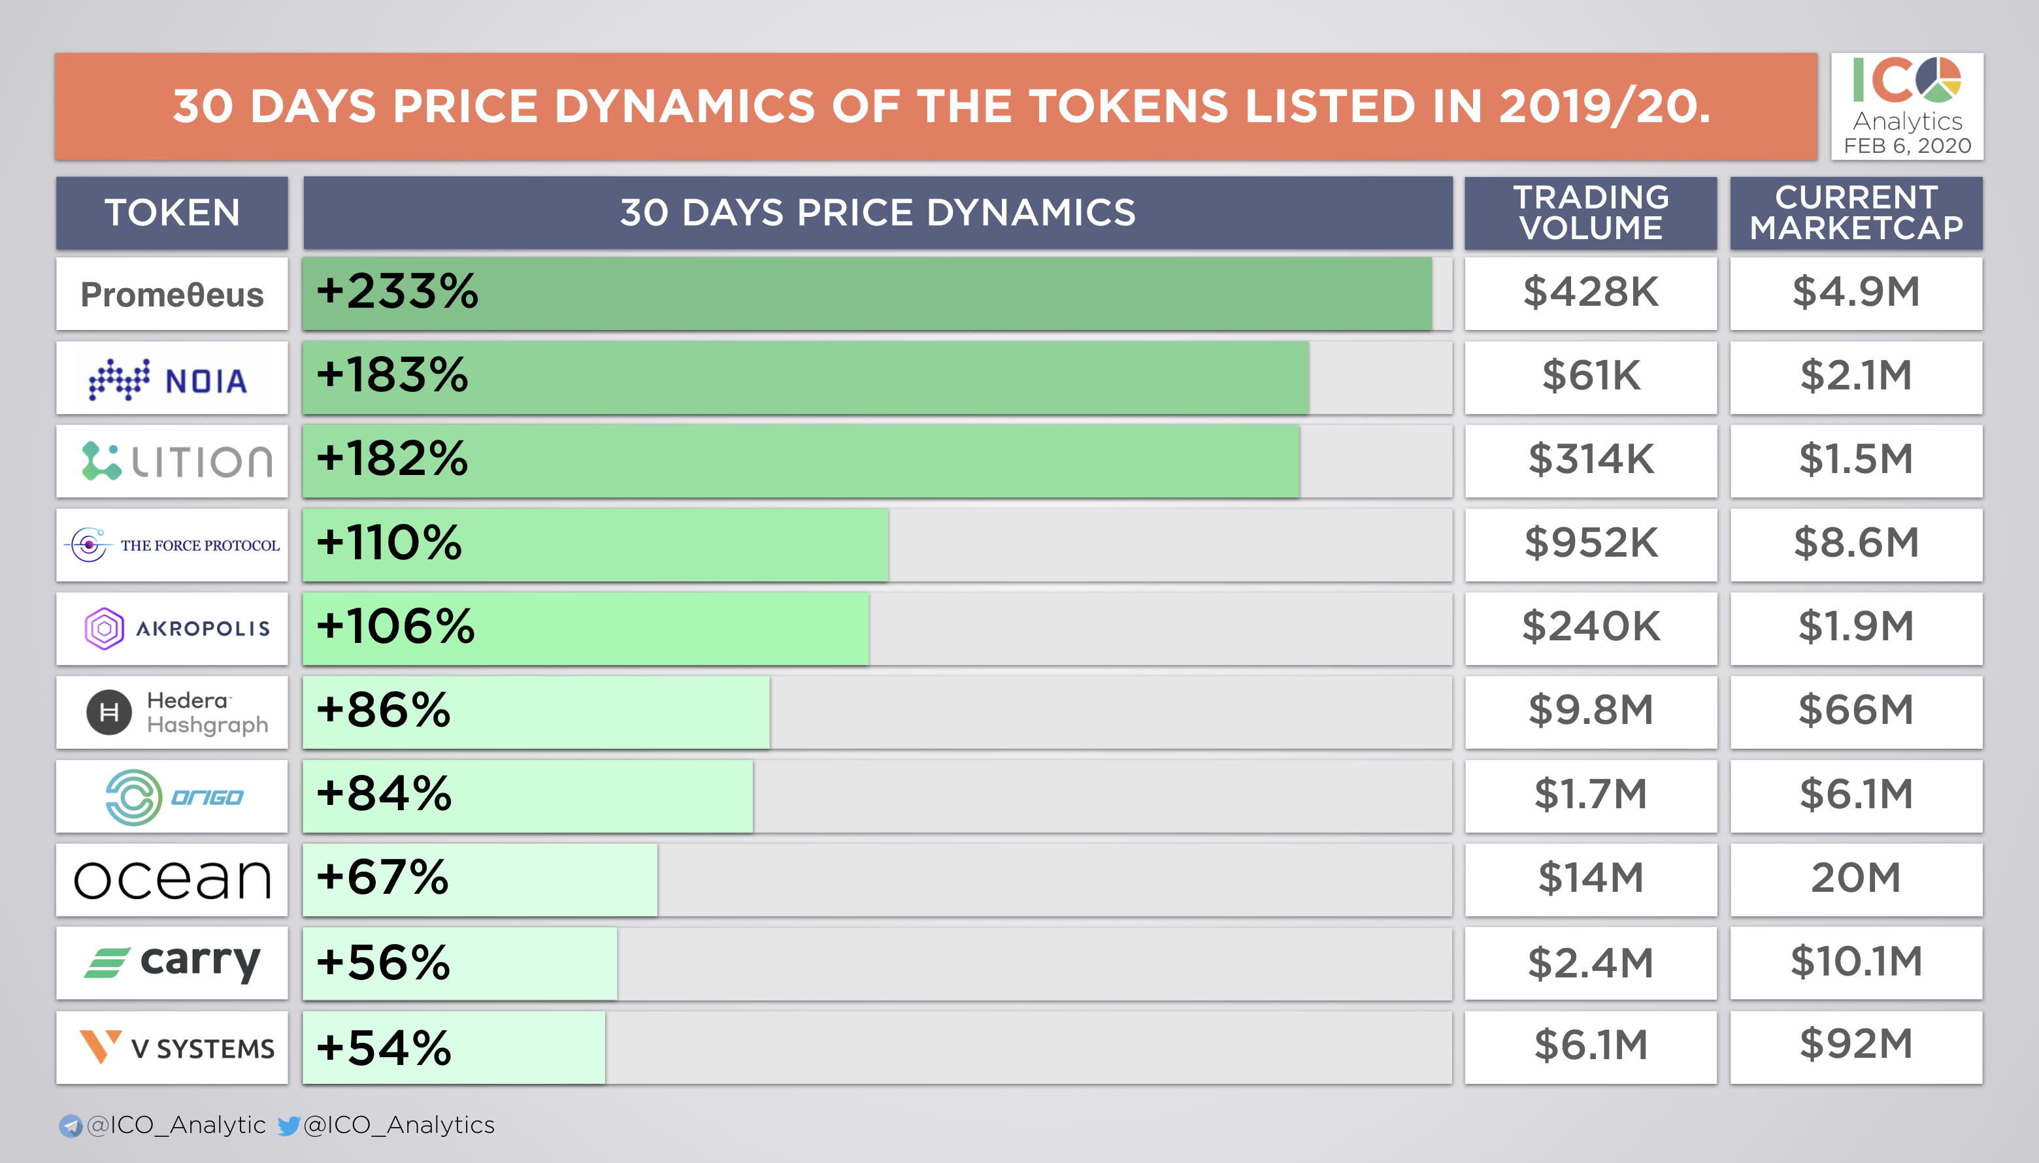Click the Carry green stripes logo
The height and width of the screenshot is (1163, 2039).
click(107, 962)
